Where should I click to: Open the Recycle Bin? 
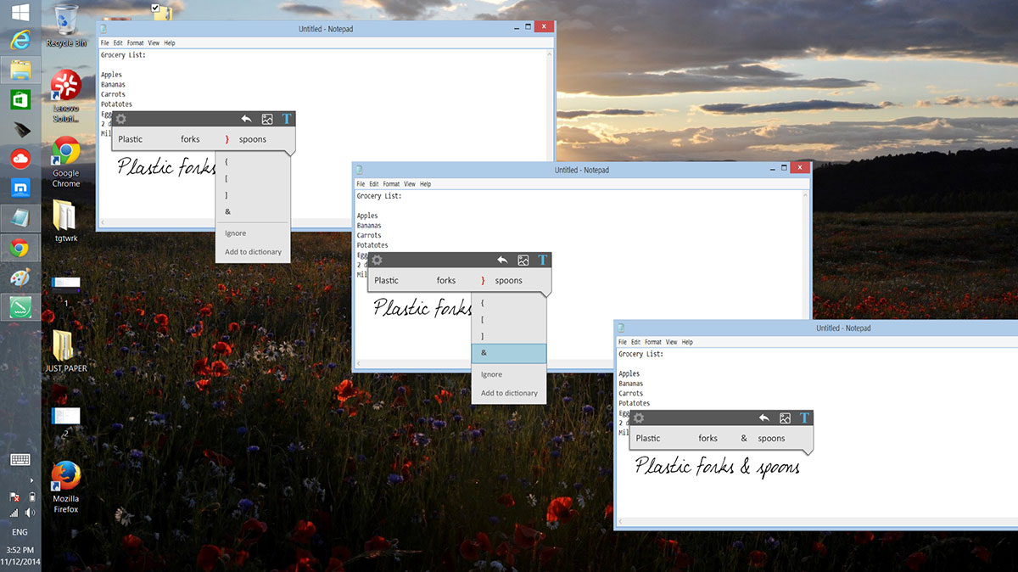(x=65, y=25)
